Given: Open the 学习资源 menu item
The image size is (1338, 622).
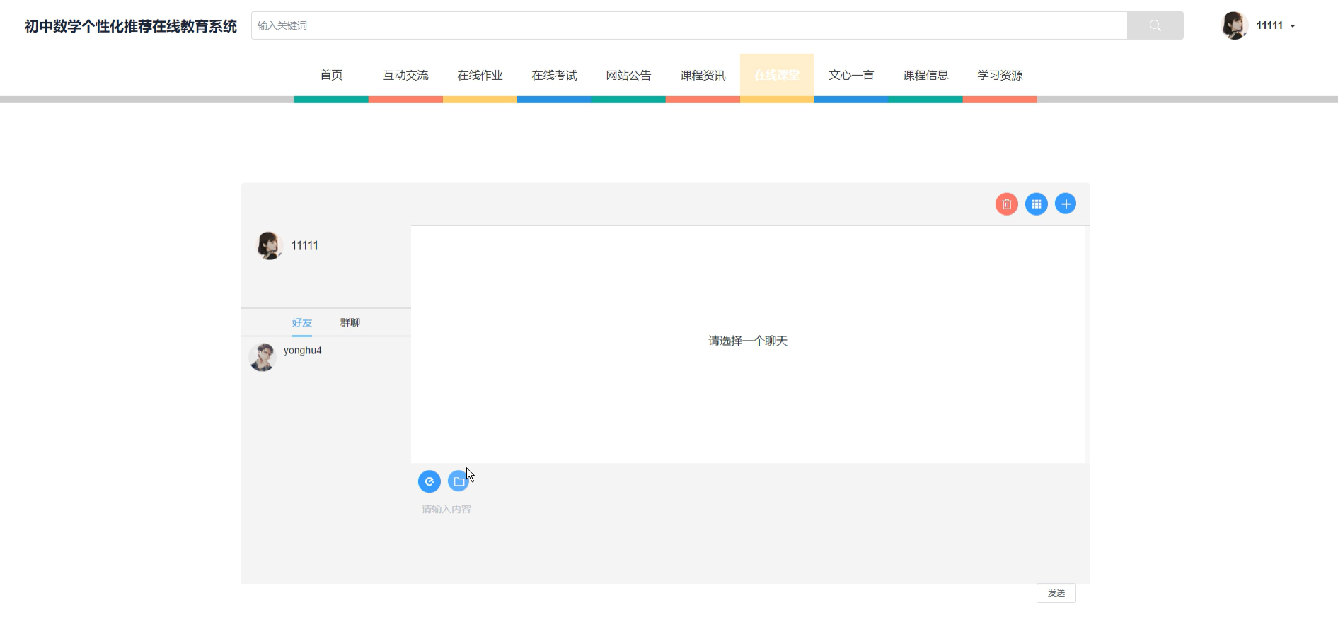Looking at the screenshot, I should [x=1000, y=75].
